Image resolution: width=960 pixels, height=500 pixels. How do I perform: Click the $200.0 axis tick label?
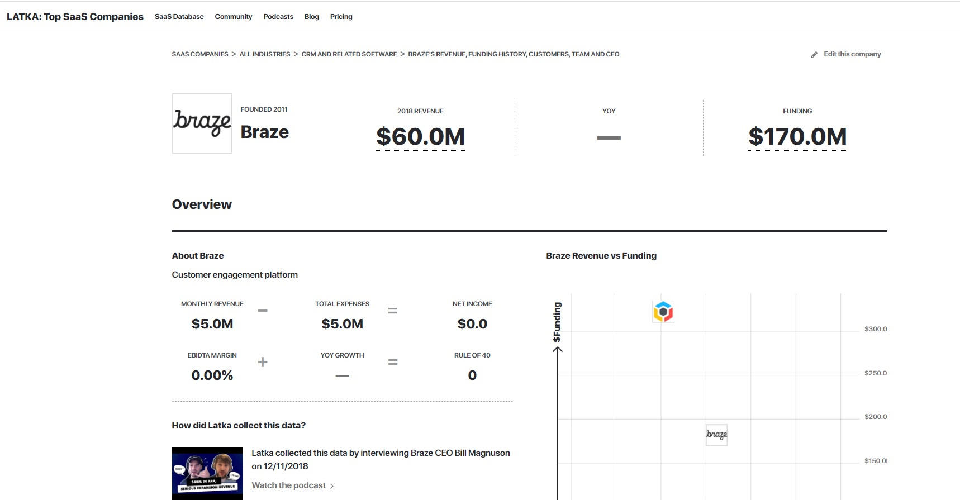(x=876, y=417)
